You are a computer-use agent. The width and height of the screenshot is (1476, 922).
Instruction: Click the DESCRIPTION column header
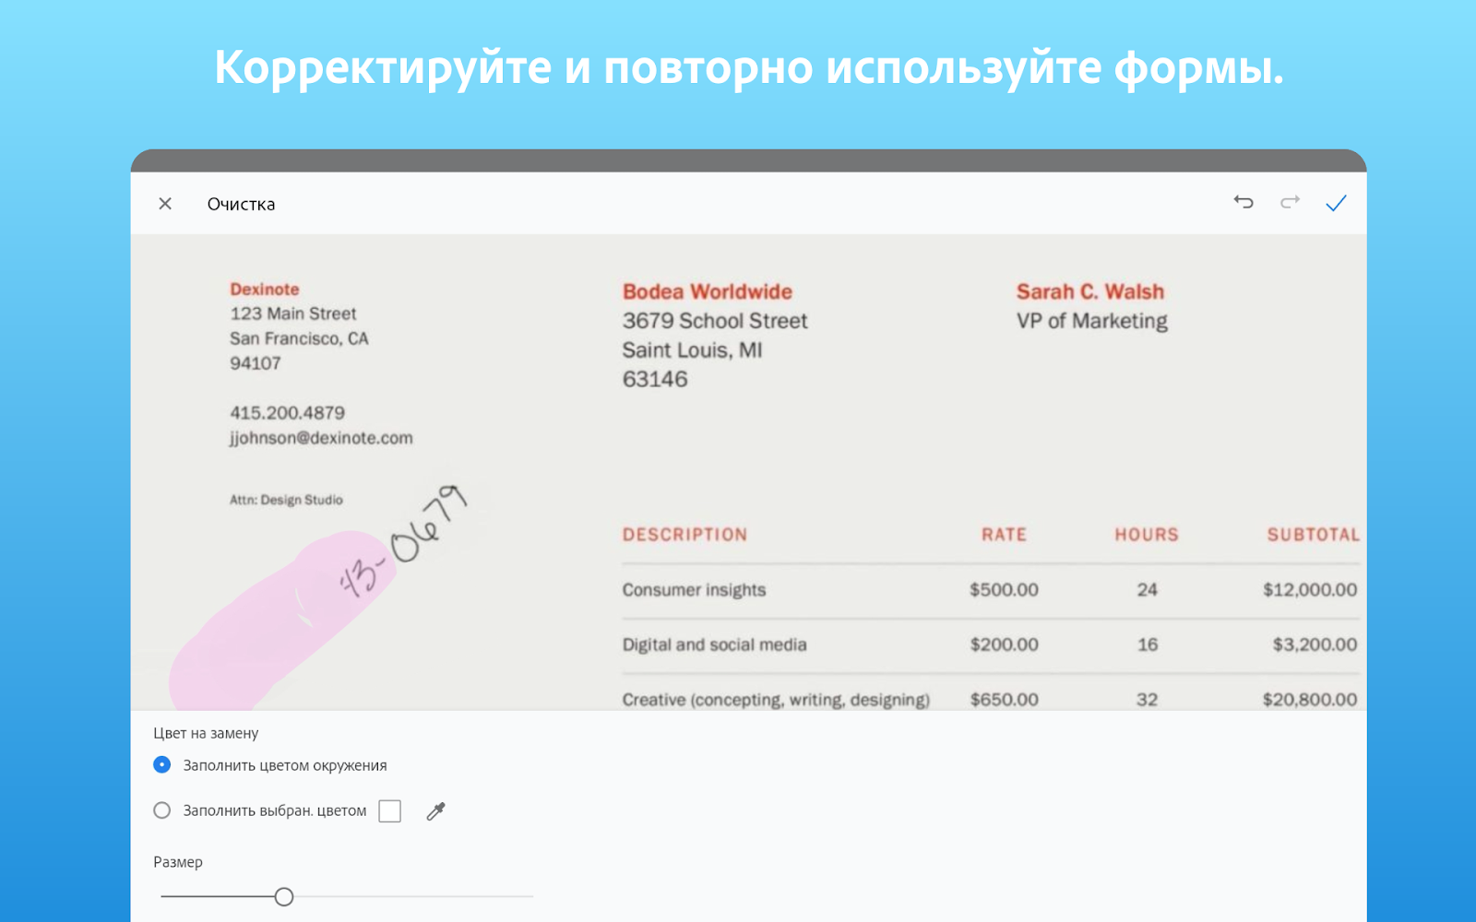(x=684, y=535)
